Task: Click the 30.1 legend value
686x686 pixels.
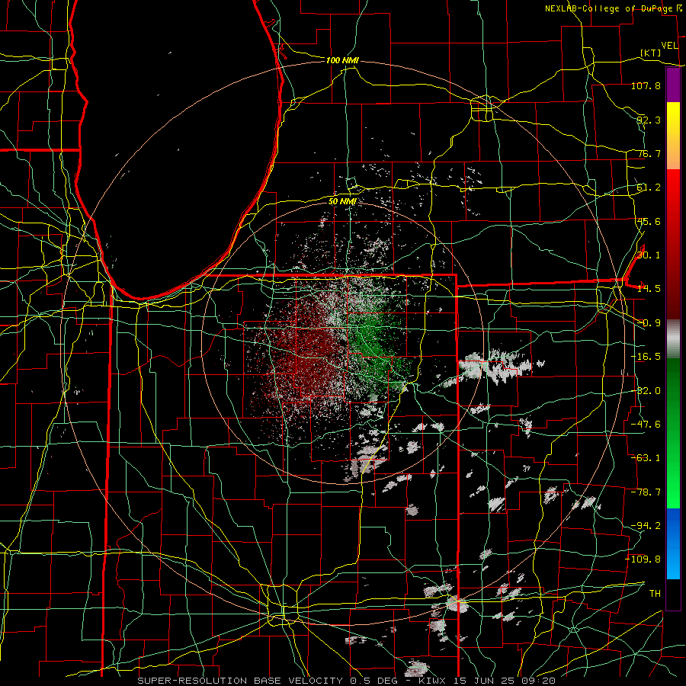Action: 649,255
